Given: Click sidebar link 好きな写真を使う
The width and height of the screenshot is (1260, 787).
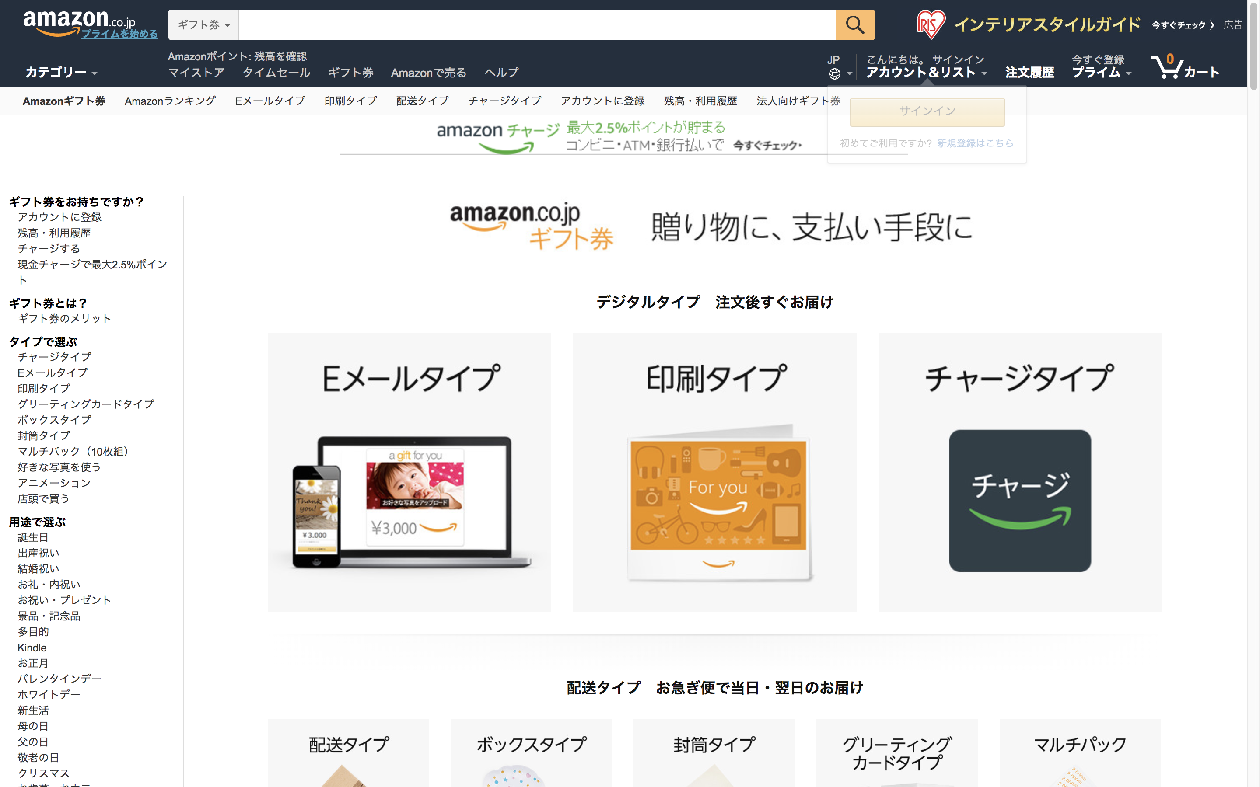Looking at the screenshot, I should click(x=59, y=467).
